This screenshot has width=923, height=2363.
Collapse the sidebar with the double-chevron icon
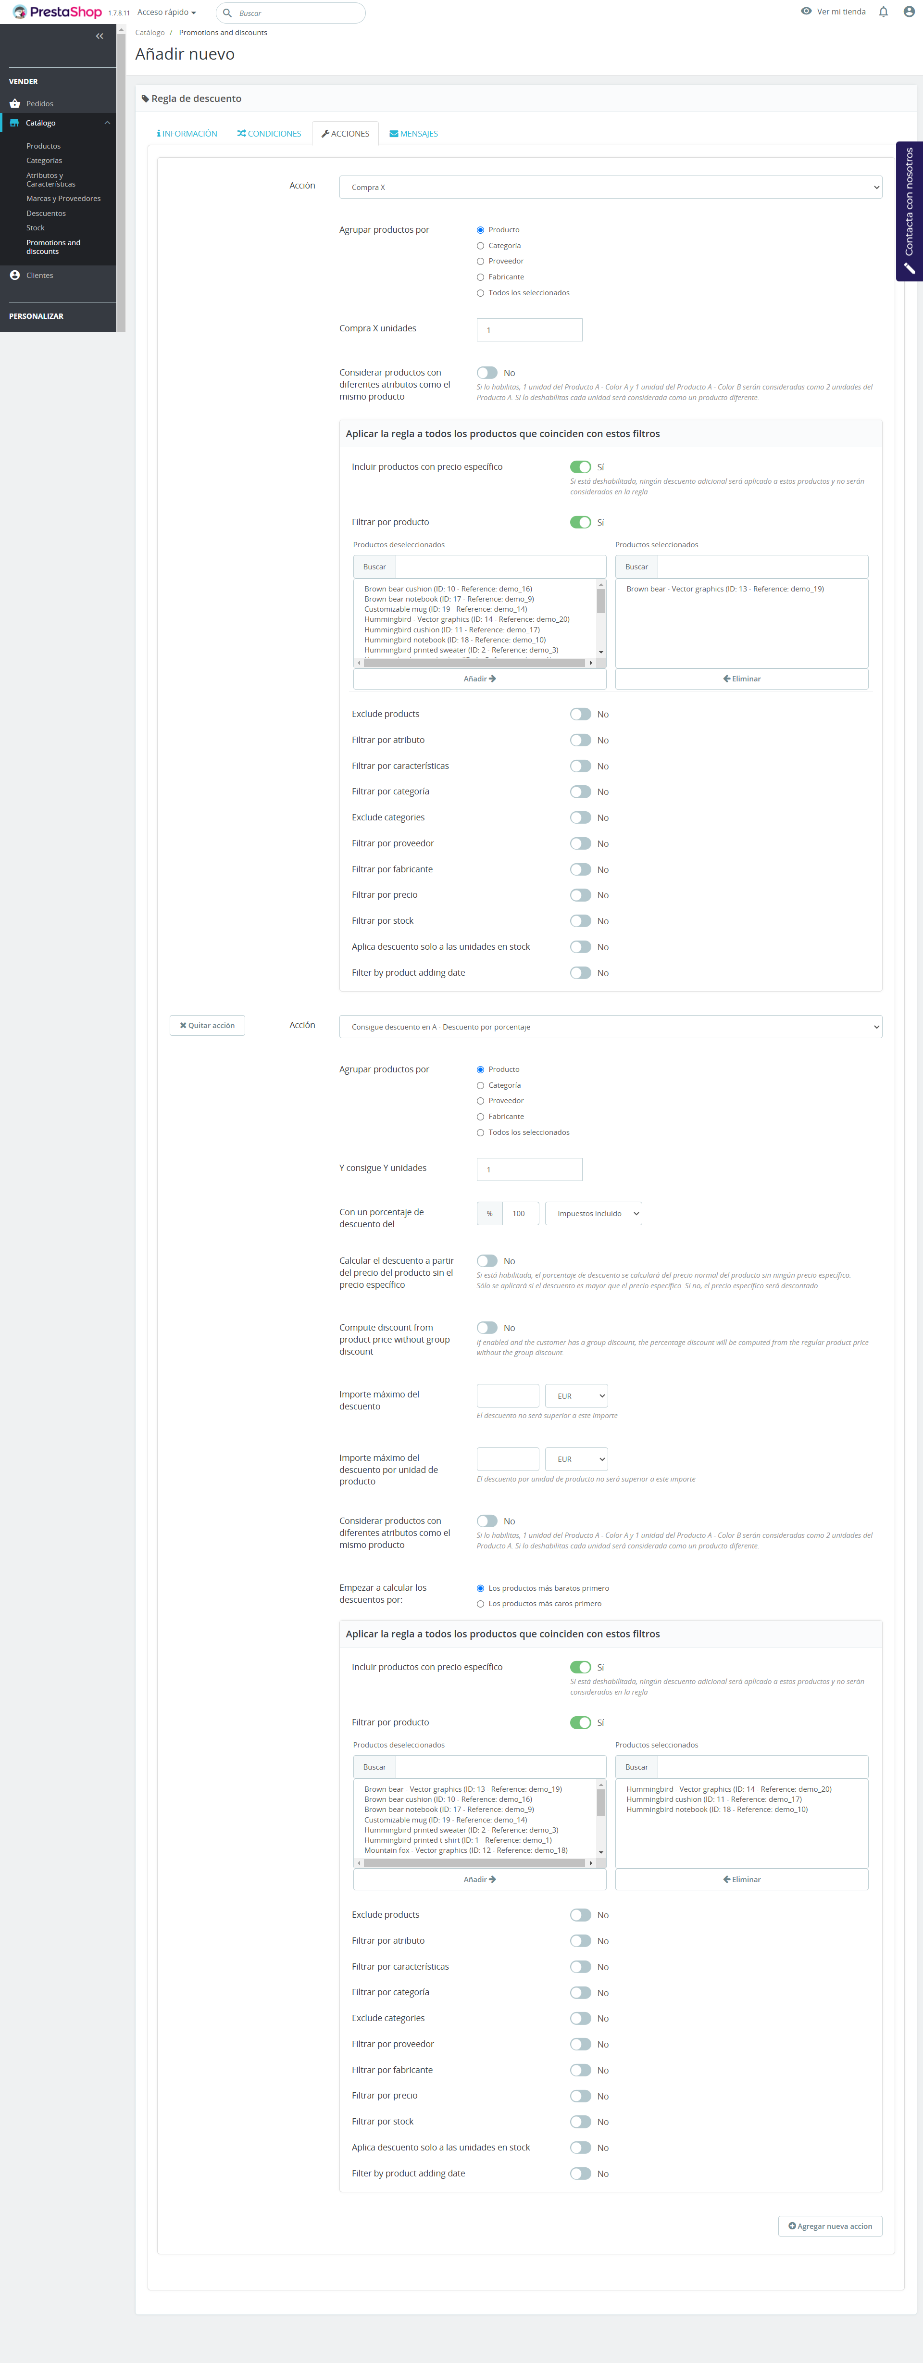pos(99,36)
